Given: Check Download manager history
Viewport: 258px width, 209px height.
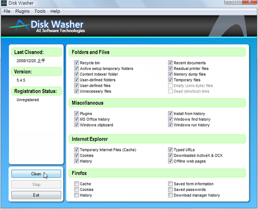Looking at the screenshot, I should tap(170, 195).
